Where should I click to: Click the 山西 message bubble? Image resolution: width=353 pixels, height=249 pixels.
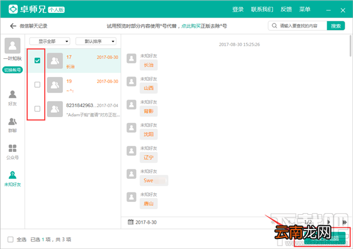149,88
